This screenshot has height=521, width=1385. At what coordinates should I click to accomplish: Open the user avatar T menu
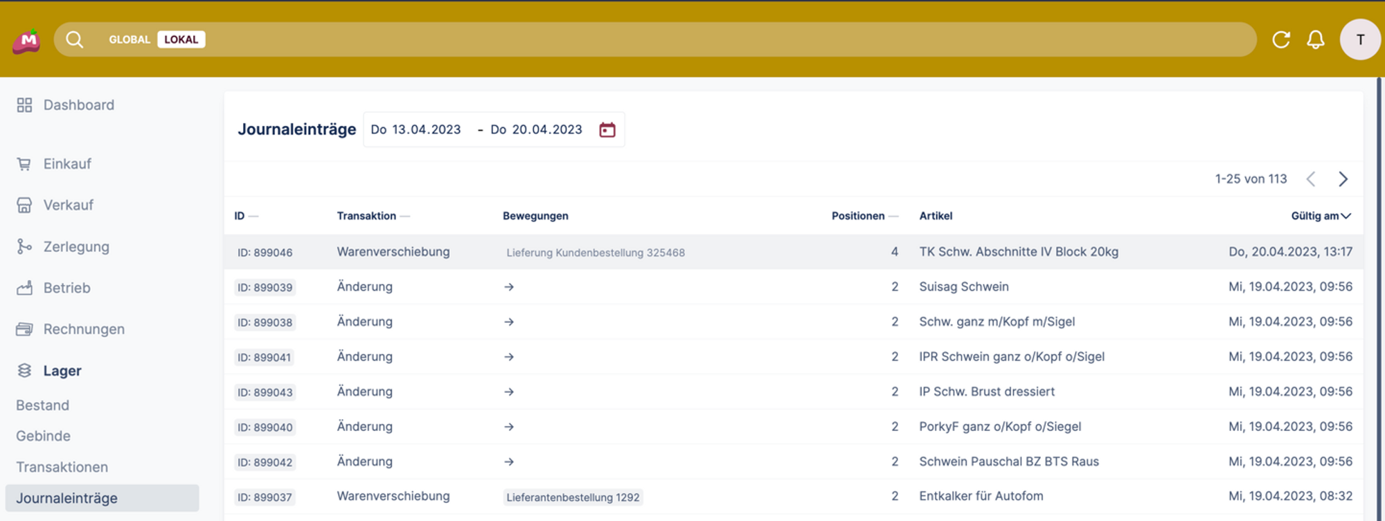[1359, 39]
